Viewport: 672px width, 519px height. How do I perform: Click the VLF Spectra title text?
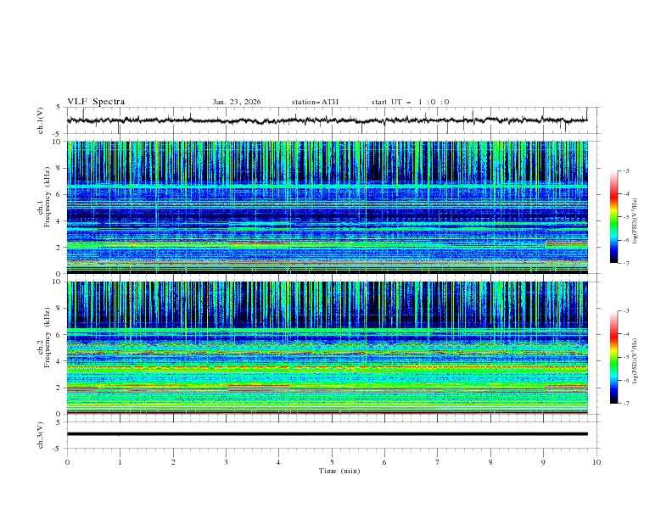point(96,102)
